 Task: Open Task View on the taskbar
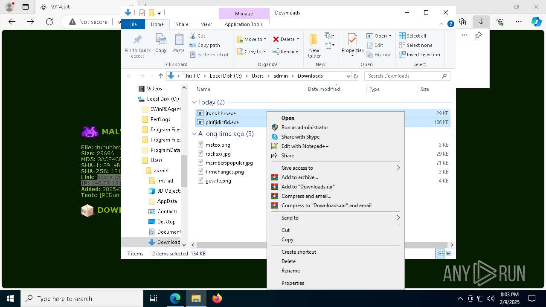click(154, 298)
